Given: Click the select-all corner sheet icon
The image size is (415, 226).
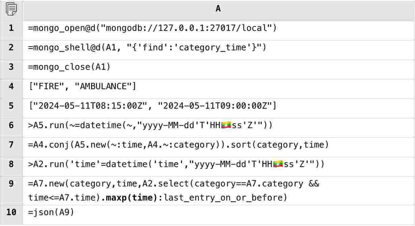Looking at the screenshot, I should [x=11, y=9].
